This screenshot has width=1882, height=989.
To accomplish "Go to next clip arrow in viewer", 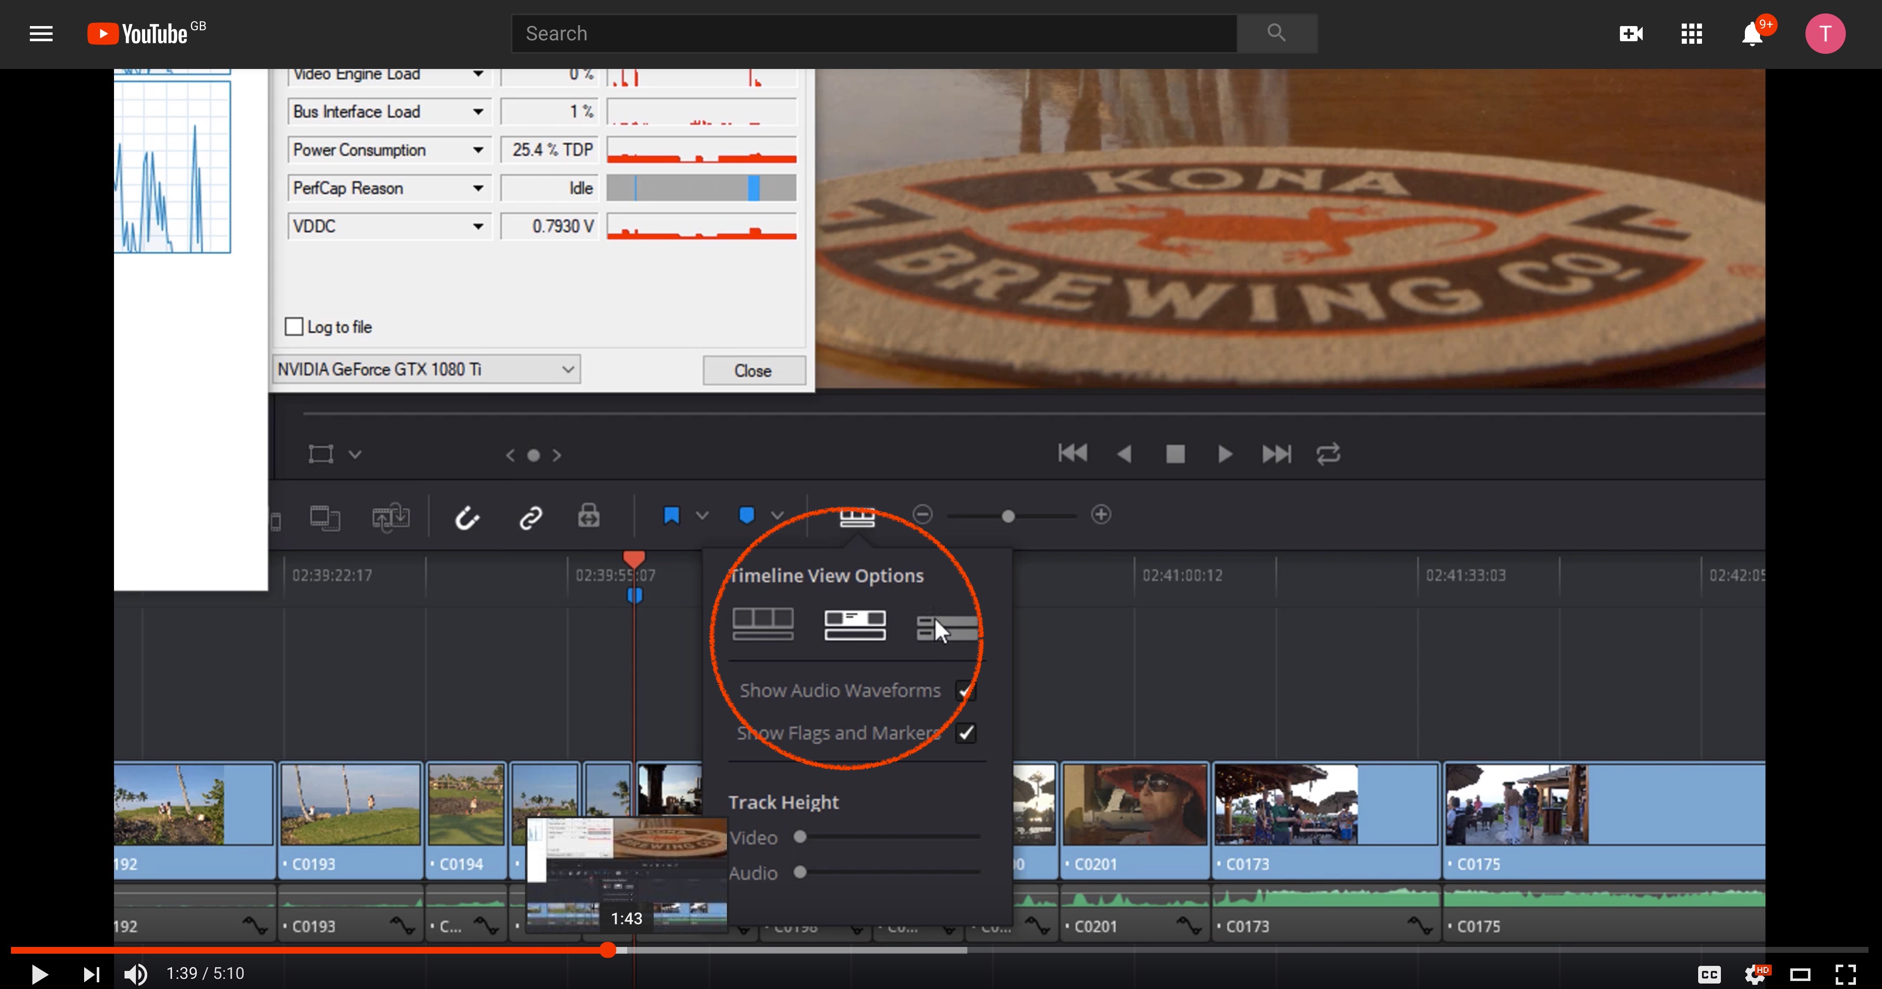I will click(557, 455).
